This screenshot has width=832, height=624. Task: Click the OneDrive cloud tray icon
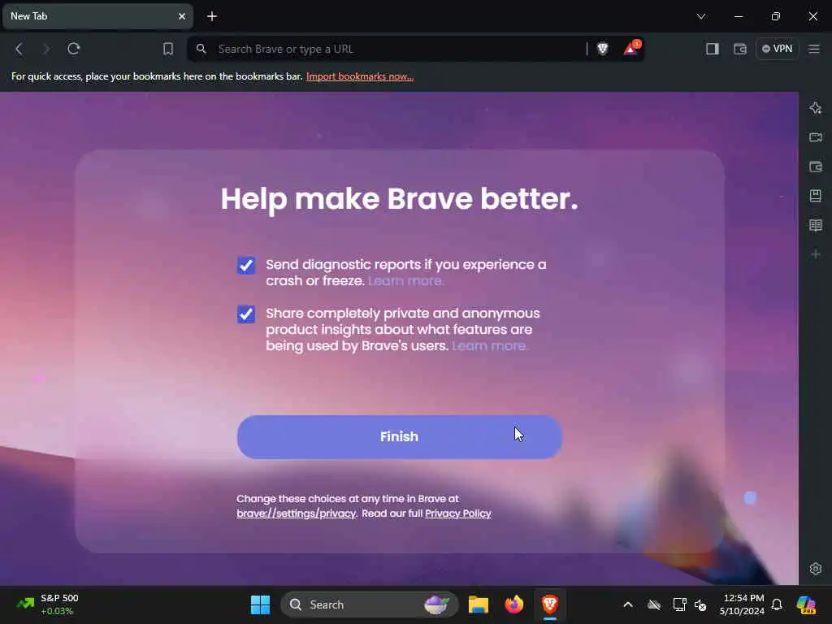pyautogui.click(x=654, y=604)
